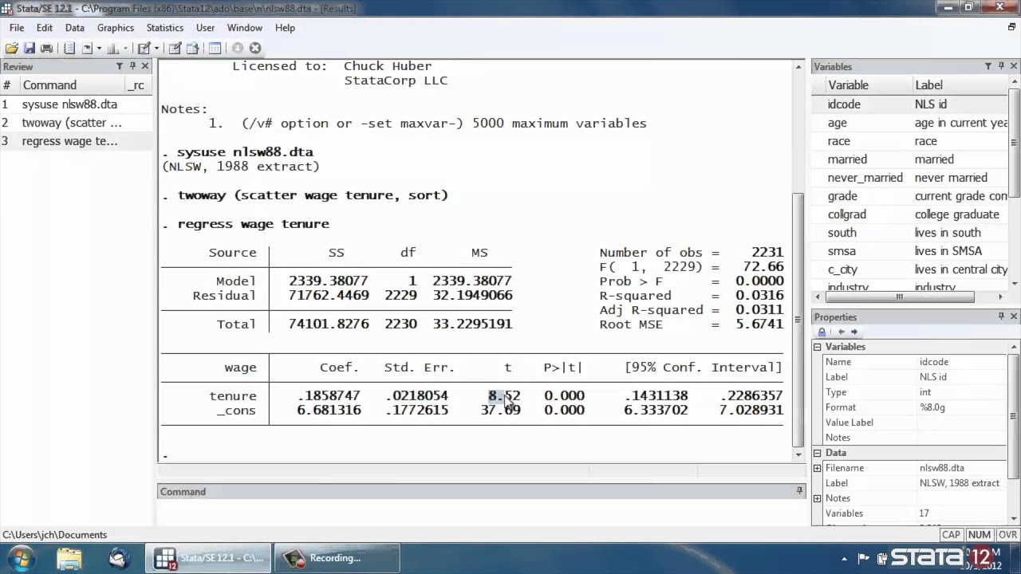Expand the Notes row under Data
Viewport: 1021px width, 574px height.
(817, 498)
